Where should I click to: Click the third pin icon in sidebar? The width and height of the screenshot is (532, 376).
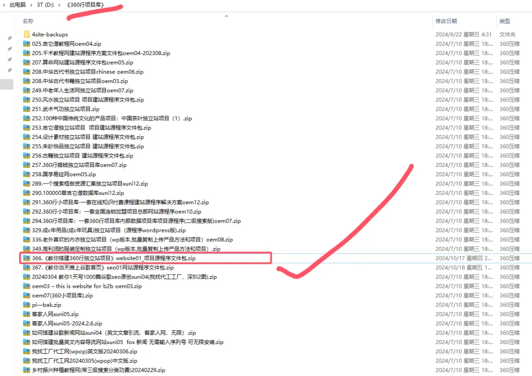pyautogui.click(x=9, y=60)
